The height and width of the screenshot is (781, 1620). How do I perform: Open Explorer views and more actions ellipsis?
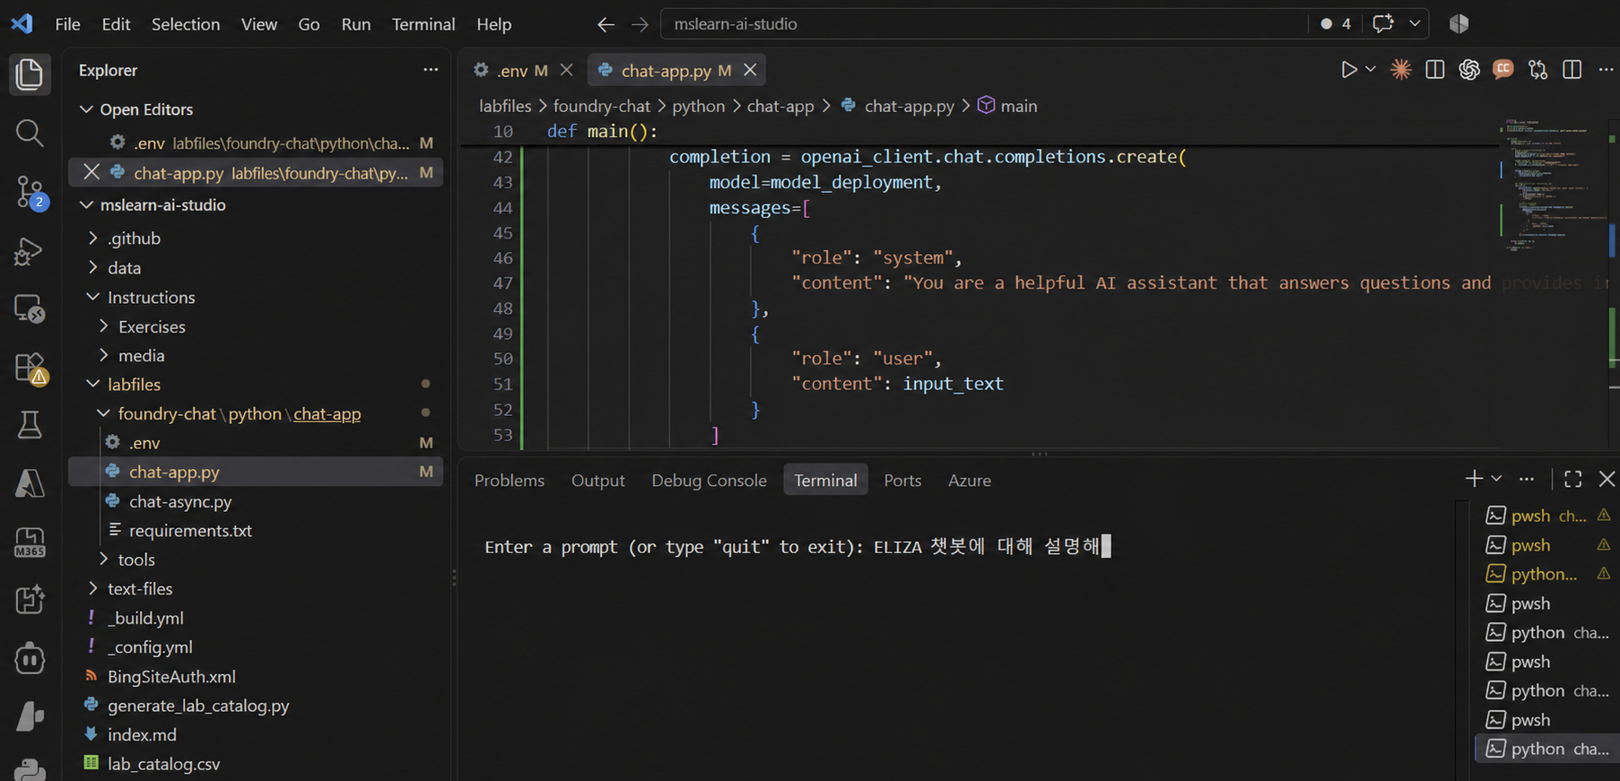(431, 70)
